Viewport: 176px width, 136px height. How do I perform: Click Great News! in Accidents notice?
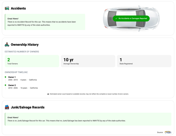coord(13,19)
